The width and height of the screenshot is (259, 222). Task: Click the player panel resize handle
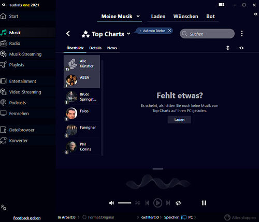158,169
